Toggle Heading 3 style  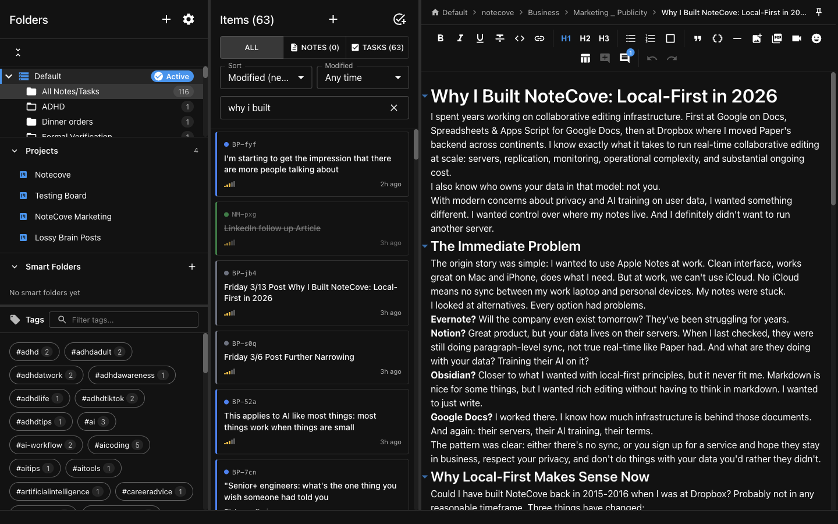tap(604, 38)
